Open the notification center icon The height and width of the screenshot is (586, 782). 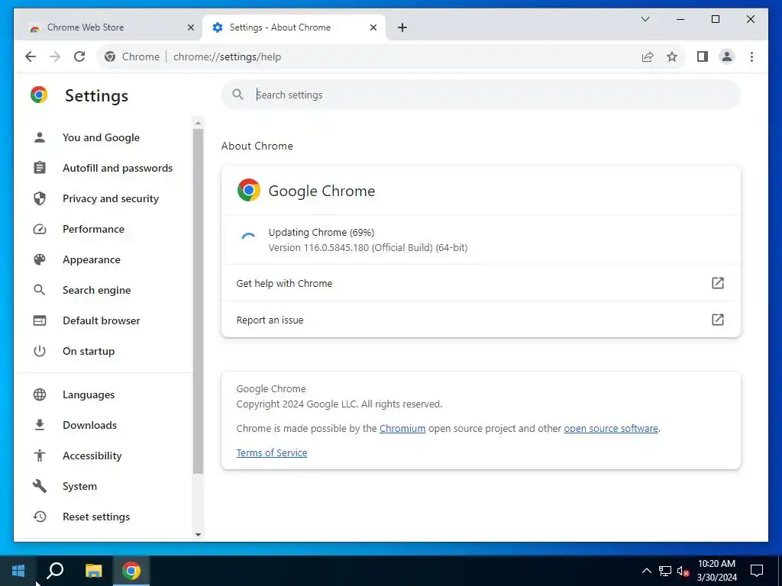(757, 571)
